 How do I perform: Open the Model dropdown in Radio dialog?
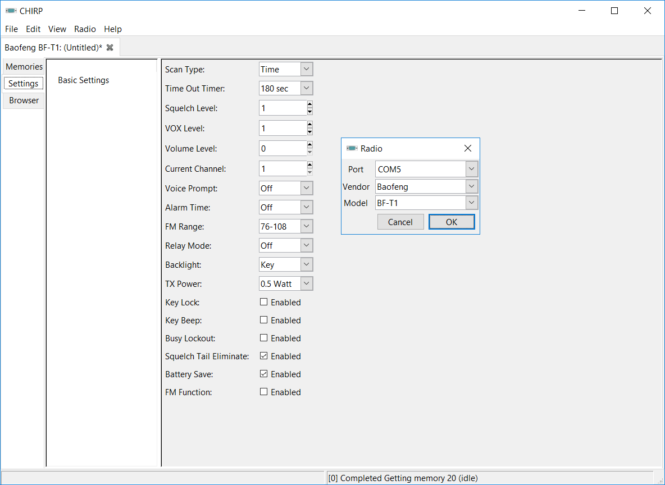pos(472,203)
